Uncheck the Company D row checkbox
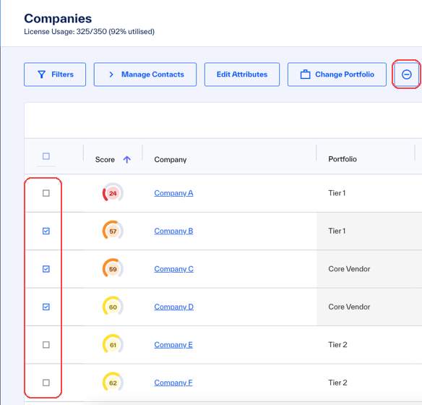 (46, 307)
